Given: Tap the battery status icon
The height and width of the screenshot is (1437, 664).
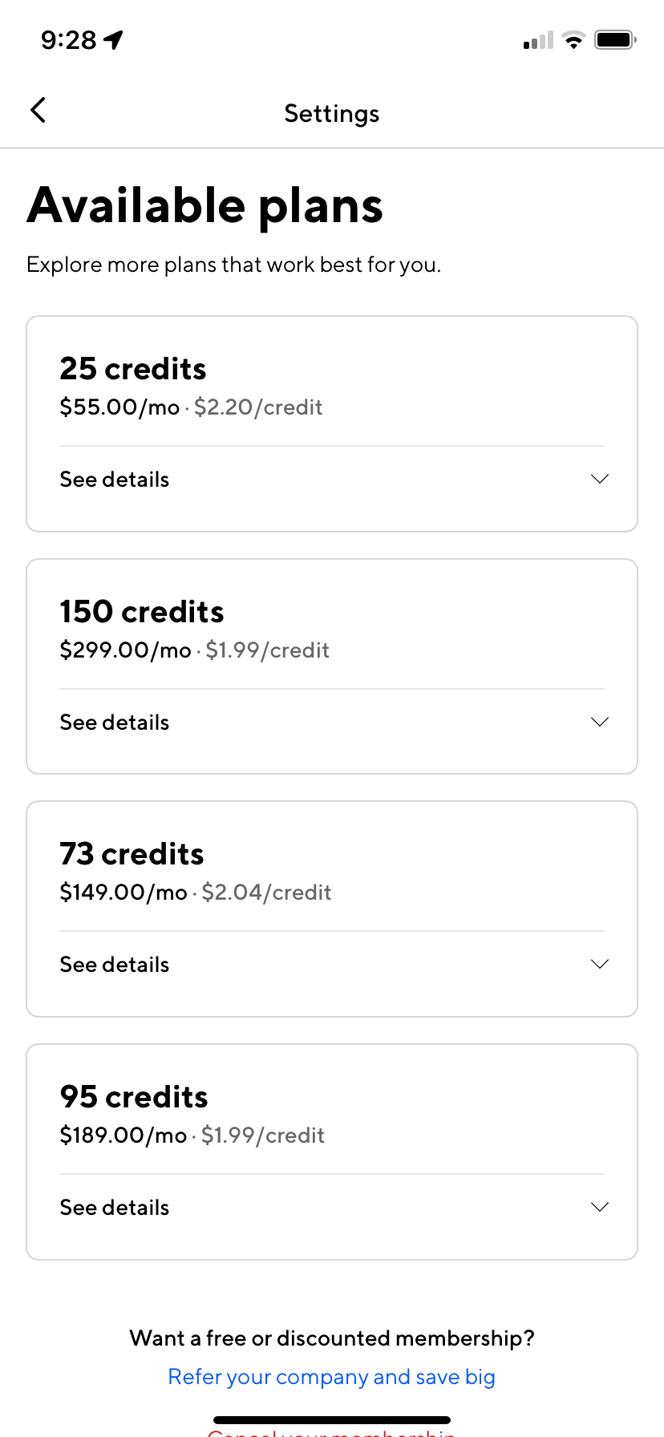Looking at the screenshot, I should (x=615, y=40).
